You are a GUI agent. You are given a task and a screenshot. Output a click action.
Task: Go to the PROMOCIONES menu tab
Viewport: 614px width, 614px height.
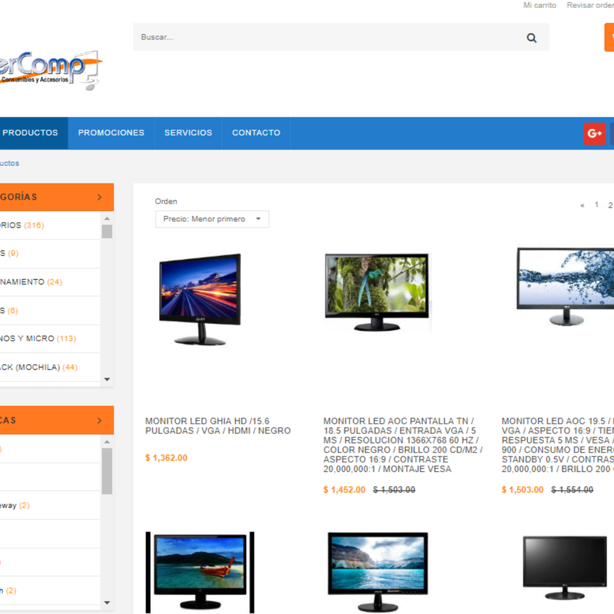point(111,133)
